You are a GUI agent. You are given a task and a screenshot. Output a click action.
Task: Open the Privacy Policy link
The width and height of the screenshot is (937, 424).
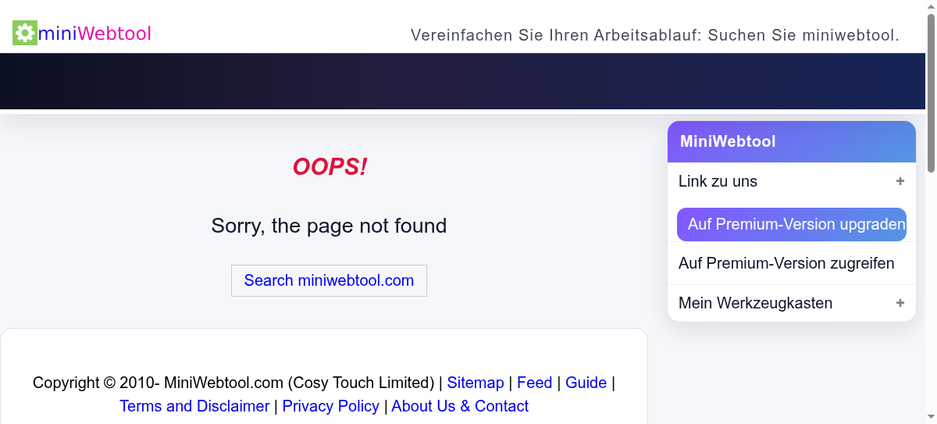(331, 406)
